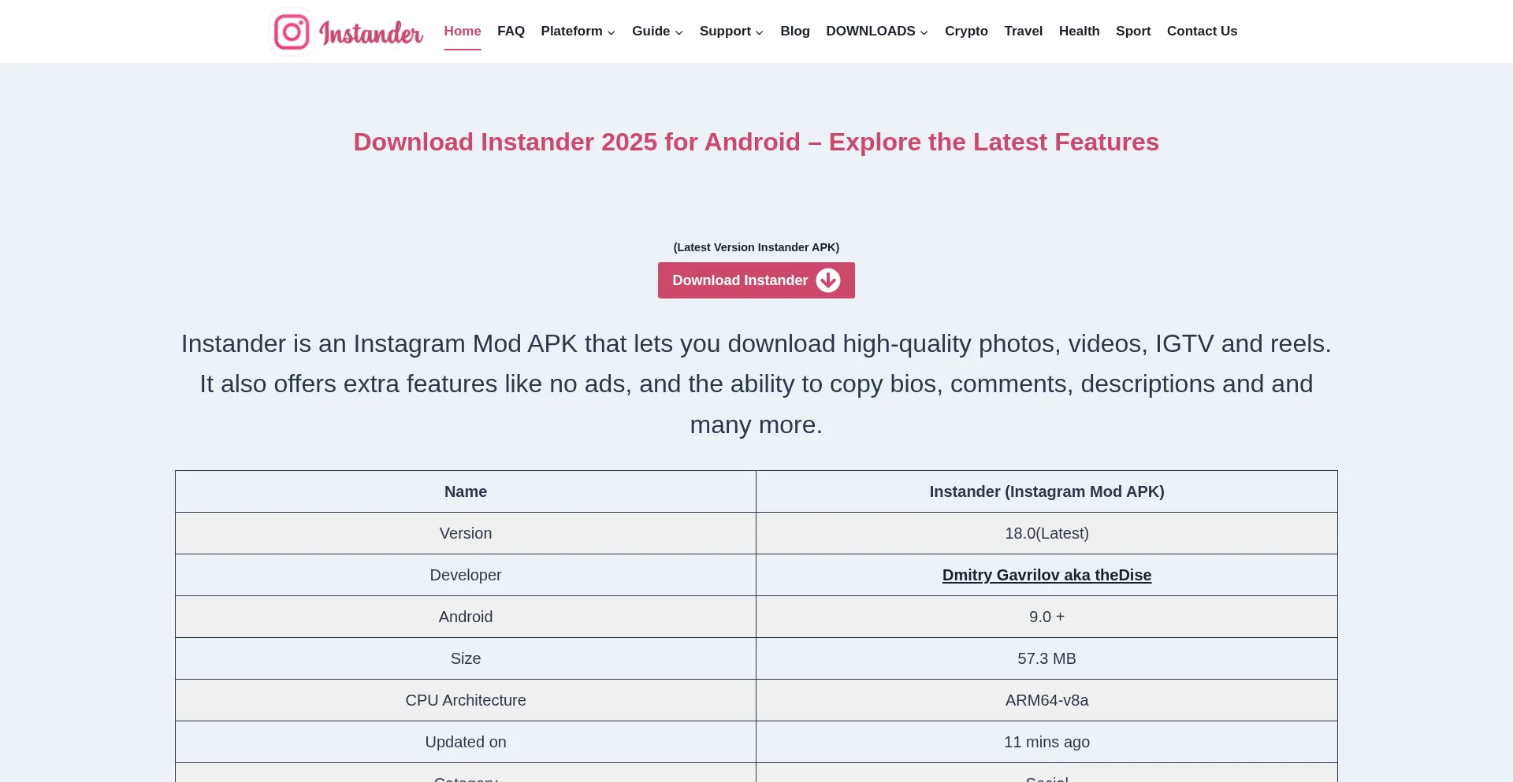
Task: Click the down-arrow icon in Download Instander button
Action: click(827, 280)
